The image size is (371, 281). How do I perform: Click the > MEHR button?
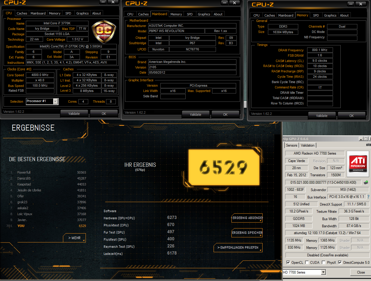[74, 238]
